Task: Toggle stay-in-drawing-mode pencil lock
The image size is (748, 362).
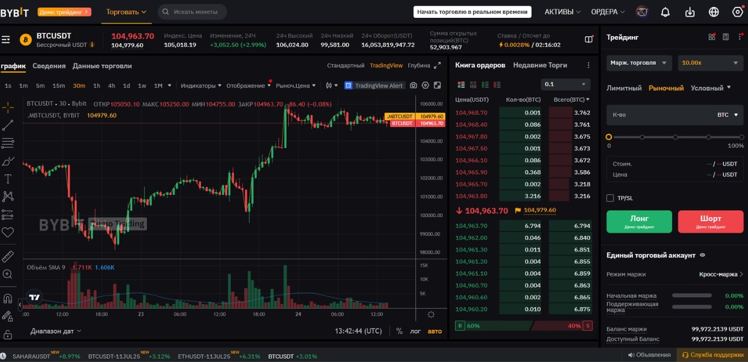Action: pyautogui.click(x=7, y=316)
